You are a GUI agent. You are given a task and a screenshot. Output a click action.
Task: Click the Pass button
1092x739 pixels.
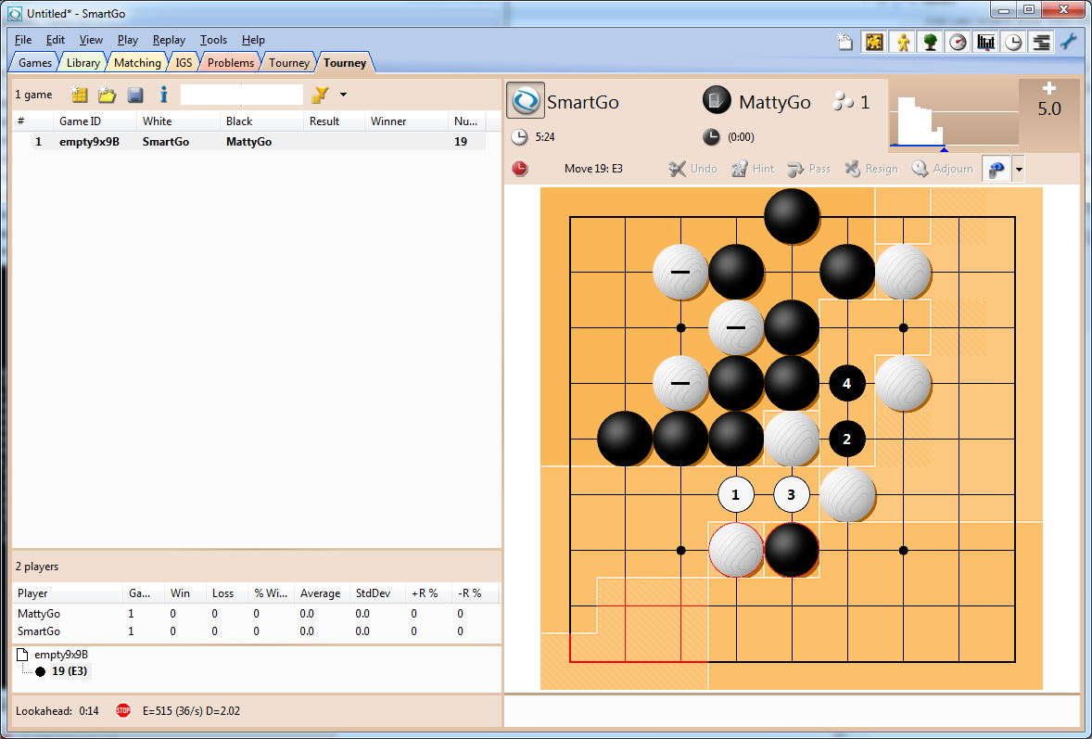click(x=808, y=169)
